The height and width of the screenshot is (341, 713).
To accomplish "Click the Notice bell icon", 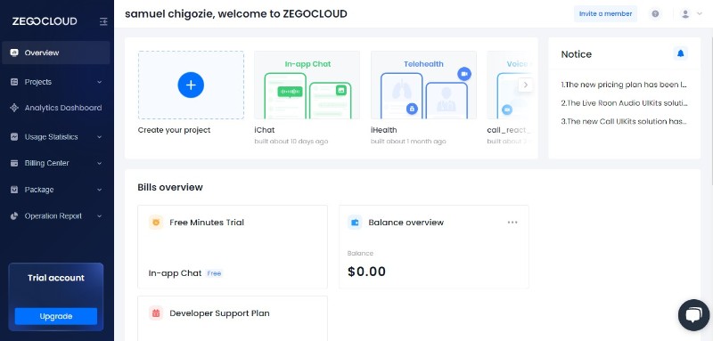I will (680, 53).
